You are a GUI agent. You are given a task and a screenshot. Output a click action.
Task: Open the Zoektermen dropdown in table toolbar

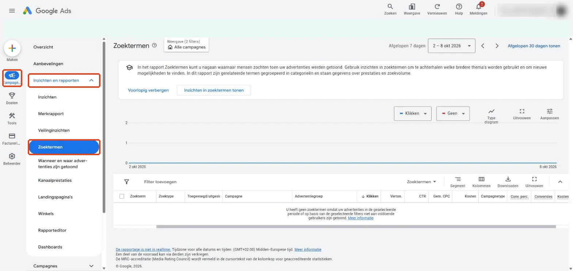pyautogui.click(x=422, y=182)
